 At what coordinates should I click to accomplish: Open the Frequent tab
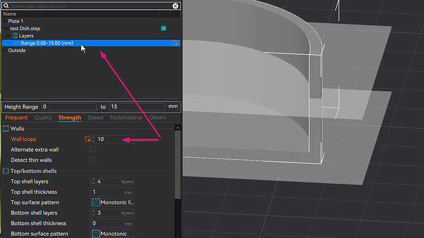coord(17,118)
